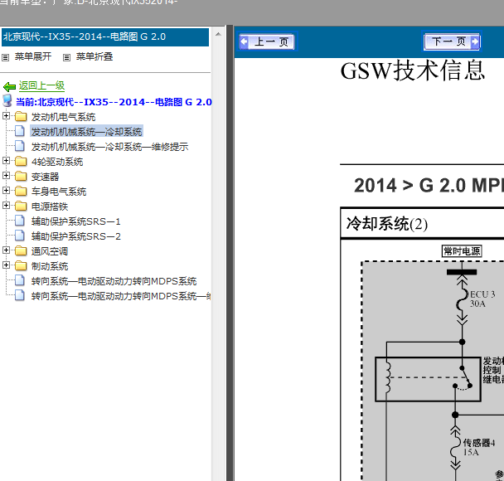The width and height of the screenshot is (504, 481).
Task: Click the GSW技术信息 heading
Action: 412,70
